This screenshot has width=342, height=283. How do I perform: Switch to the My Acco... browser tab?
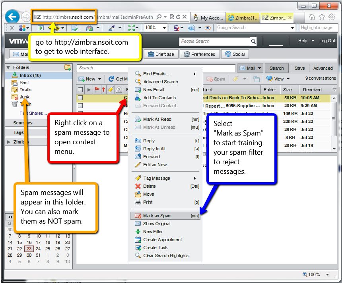pos(208,18)
